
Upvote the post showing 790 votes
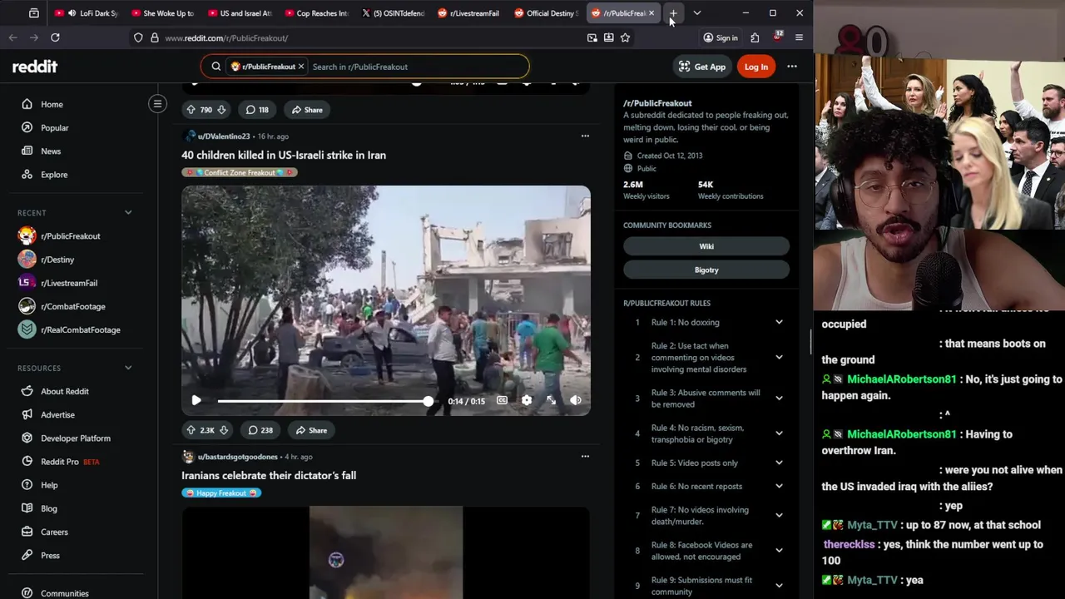coord(191,110)
